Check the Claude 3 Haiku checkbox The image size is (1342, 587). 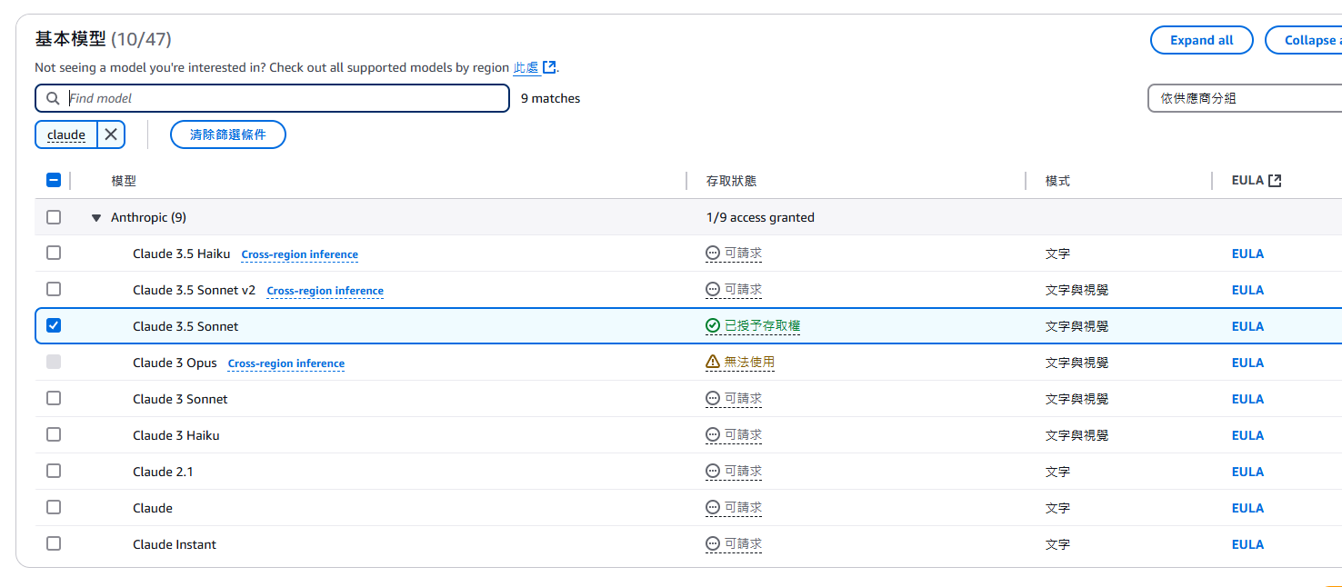click(x=54, y=434)
